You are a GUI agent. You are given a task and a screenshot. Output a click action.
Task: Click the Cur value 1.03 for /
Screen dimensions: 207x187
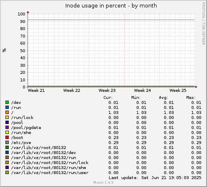click(113, 113)
